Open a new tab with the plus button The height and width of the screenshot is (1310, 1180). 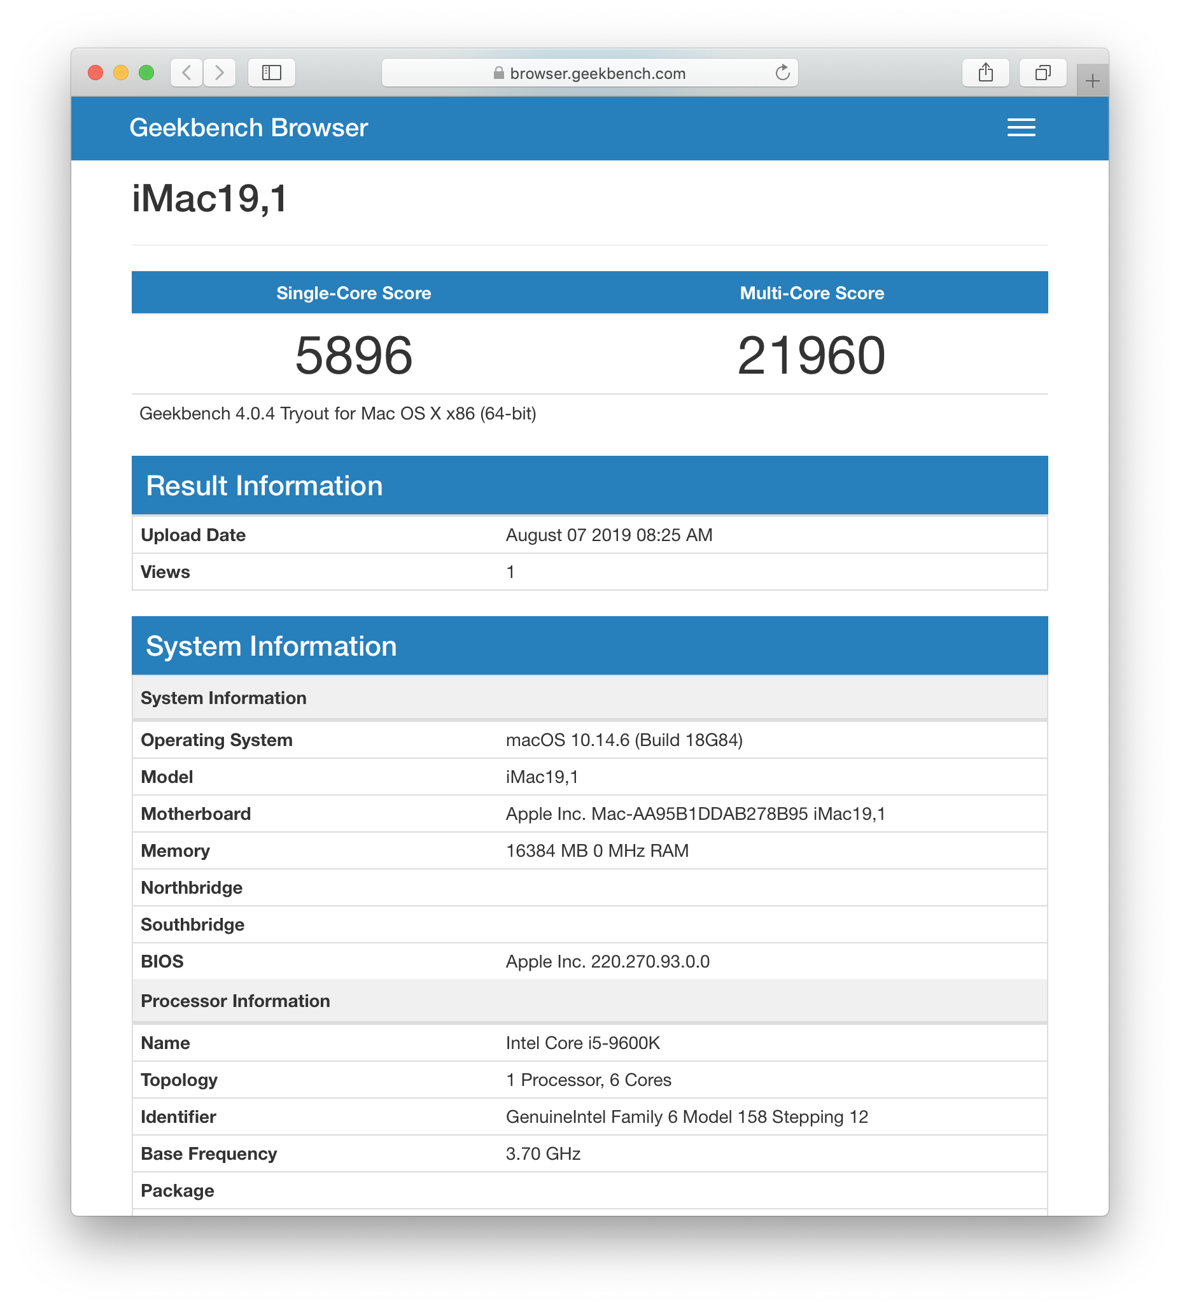pos(1092,81)
